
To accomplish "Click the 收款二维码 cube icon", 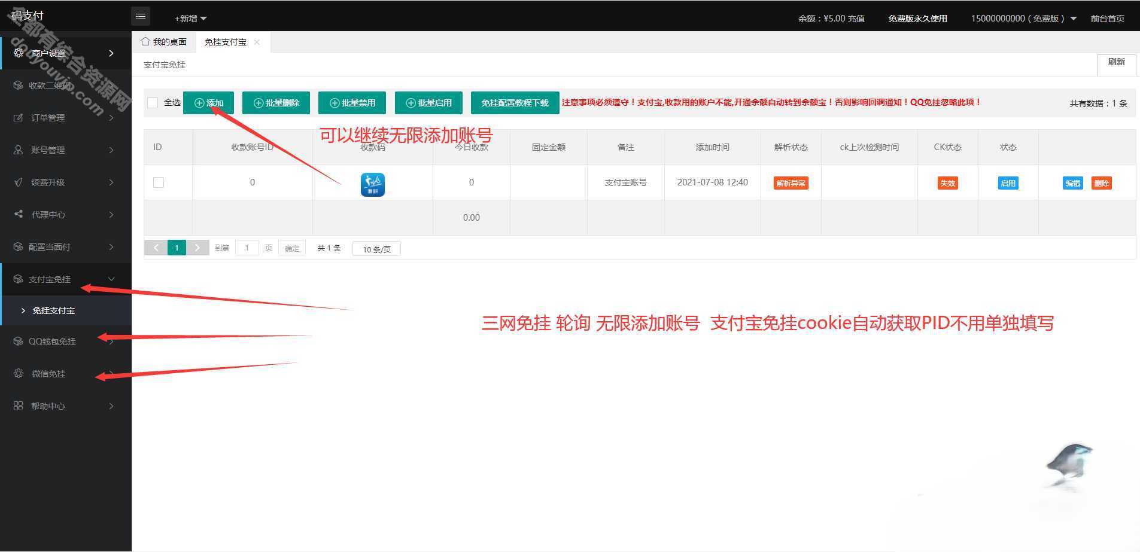I will [x=19, y=86].
